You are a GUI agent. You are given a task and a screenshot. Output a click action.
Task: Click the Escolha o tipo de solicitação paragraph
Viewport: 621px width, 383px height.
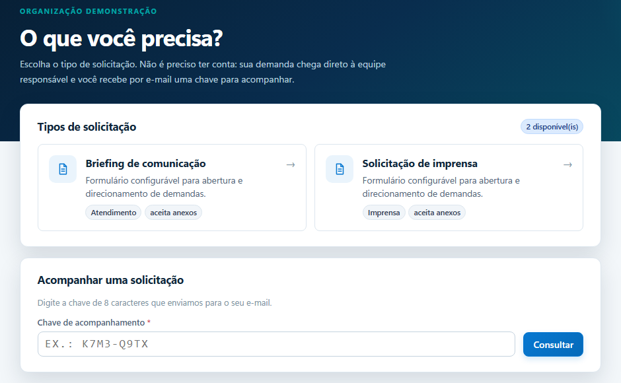(x=203, y=72)
